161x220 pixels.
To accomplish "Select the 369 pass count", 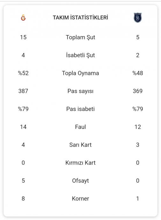I will coord(138,91).
